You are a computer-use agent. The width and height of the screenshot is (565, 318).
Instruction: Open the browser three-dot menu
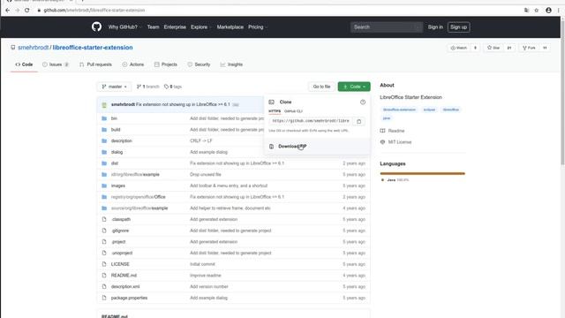click(x=559, y=10)
